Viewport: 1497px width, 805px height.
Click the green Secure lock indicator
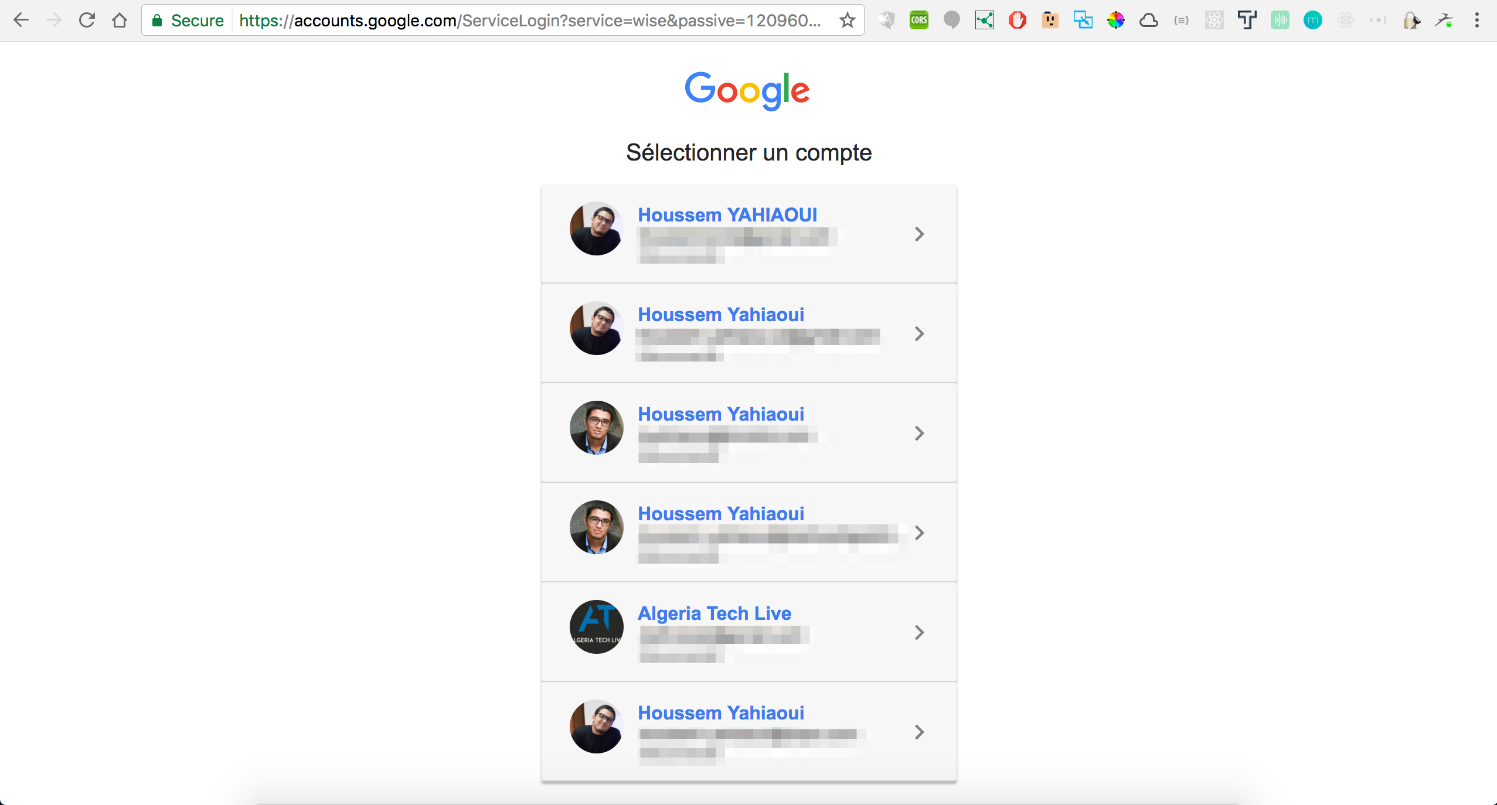pos(188,21)
